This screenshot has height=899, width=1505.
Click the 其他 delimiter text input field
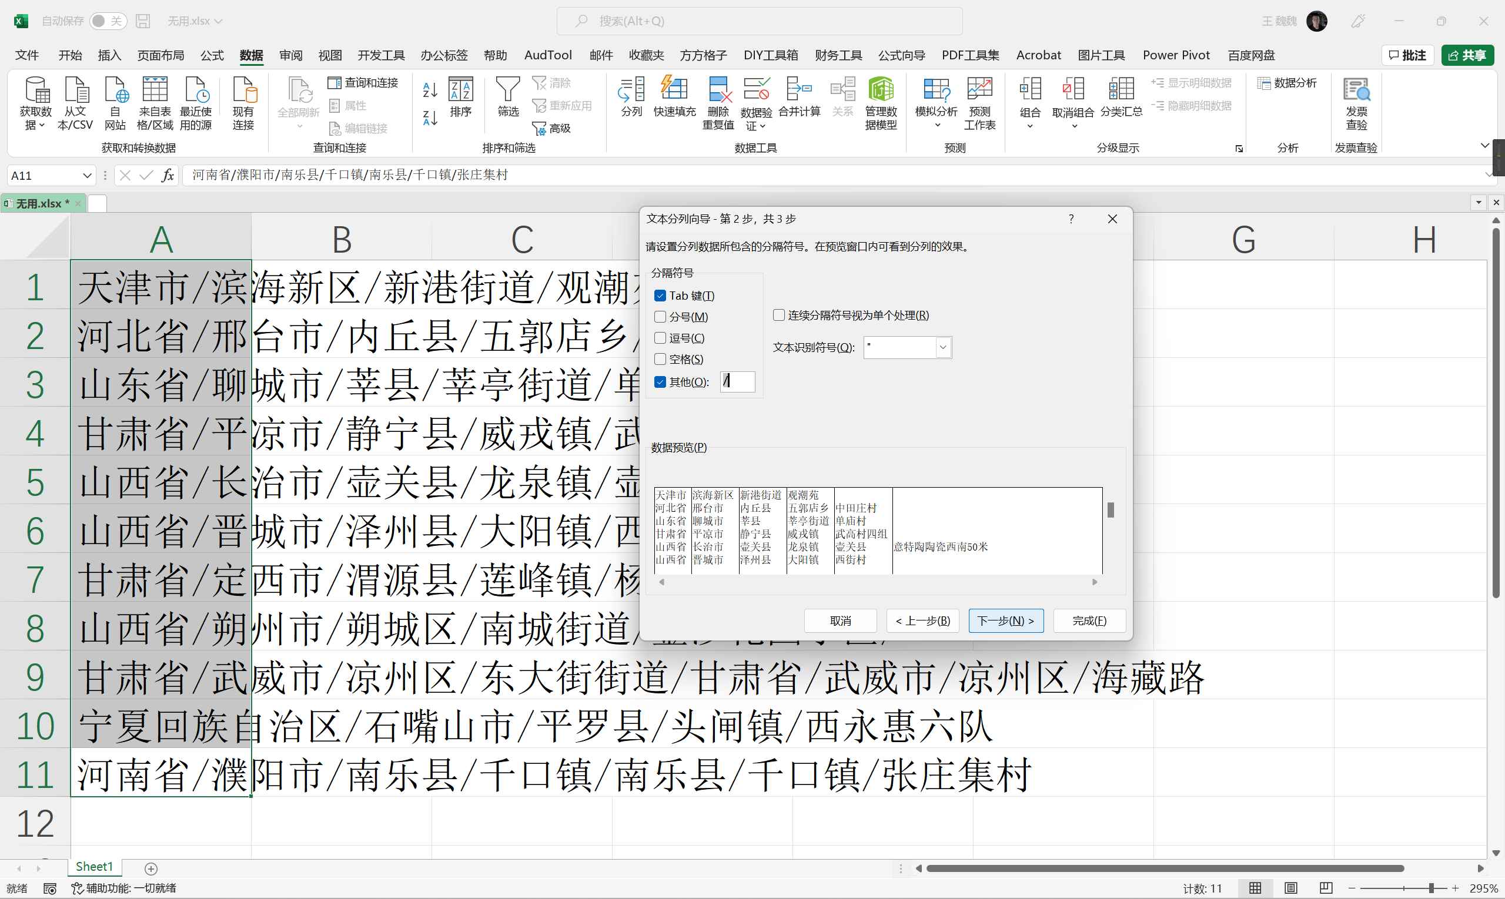pos(738,382)
